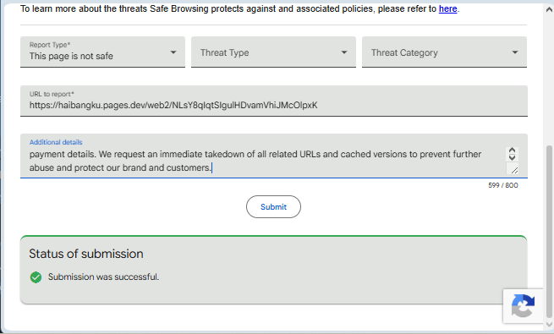Click the Threat Type dropdown arrow
This screenshot has width=554, height=334.
[343, 52]
